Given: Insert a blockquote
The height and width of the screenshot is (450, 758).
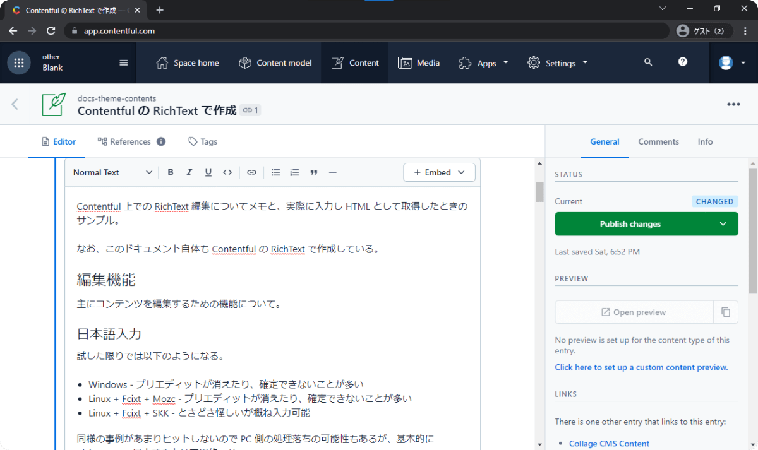Looking at the screenshot, I should pos(314,172).
